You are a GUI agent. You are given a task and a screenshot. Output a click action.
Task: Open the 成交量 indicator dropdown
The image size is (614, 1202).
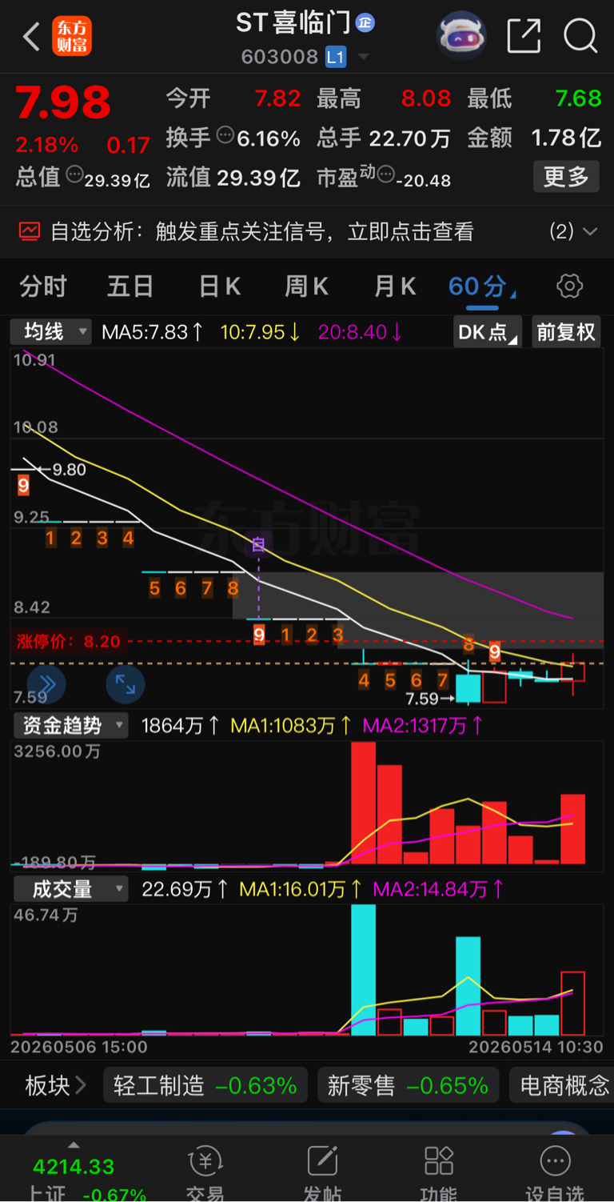[x=70, y=889]
